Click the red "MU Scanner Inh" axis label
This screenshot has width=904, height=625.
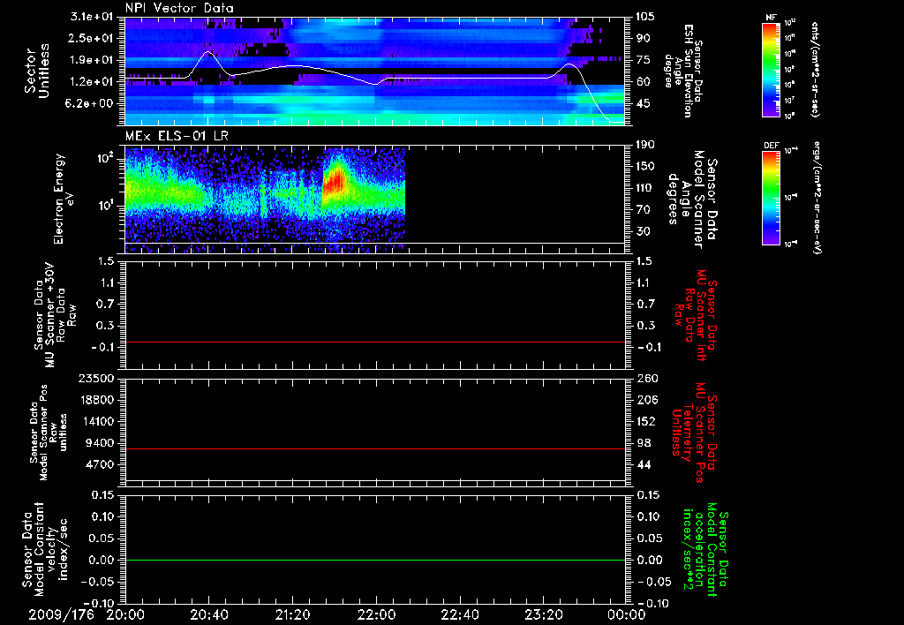tap(696, 315)
